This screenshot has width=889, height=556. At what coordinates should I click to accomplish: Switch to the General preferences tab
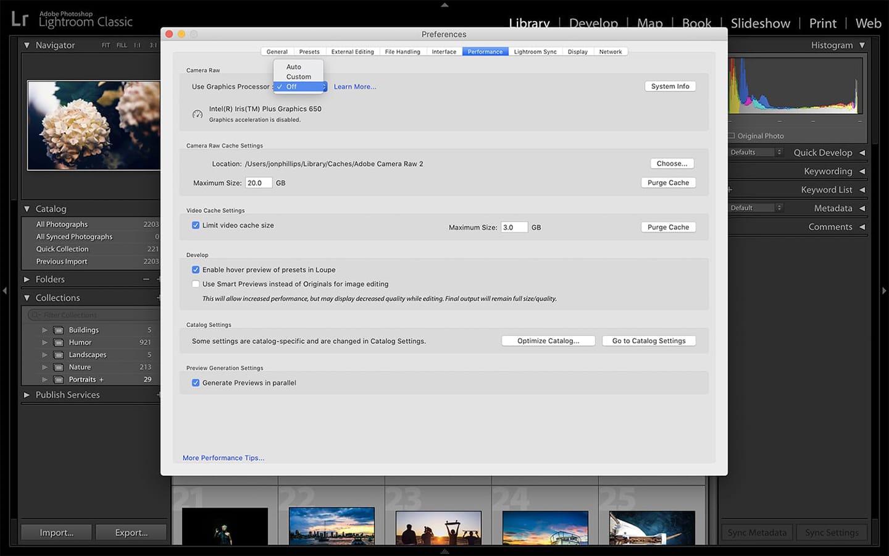click(x=277, y=52)
